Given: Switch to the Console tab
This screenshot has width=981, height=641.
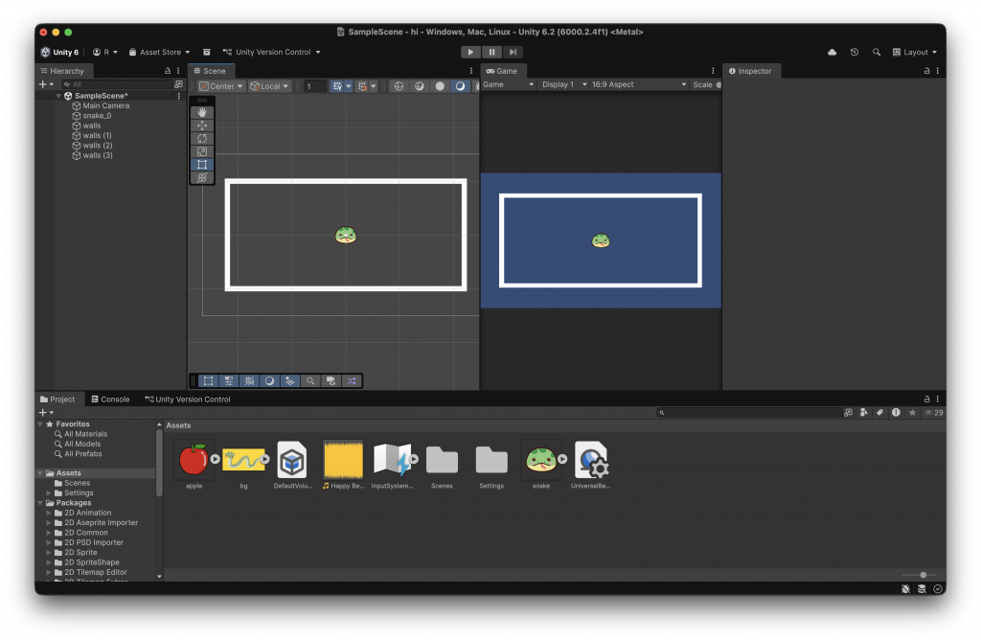Looking at the screenshot, I should point(110,399).
